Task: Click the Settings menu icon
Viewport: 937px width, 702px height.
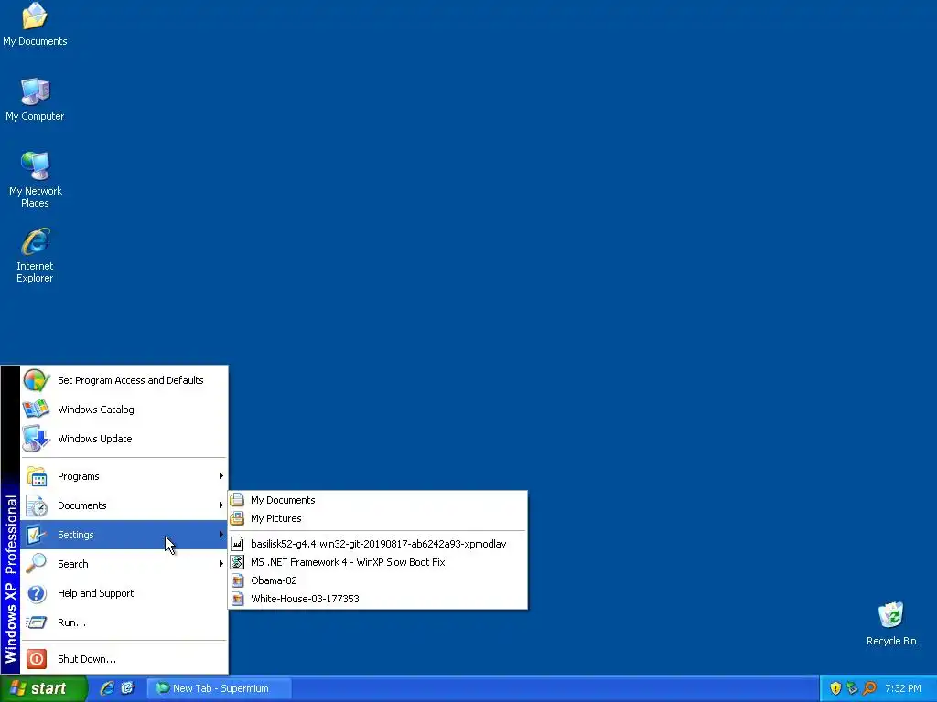Action: 37,535
